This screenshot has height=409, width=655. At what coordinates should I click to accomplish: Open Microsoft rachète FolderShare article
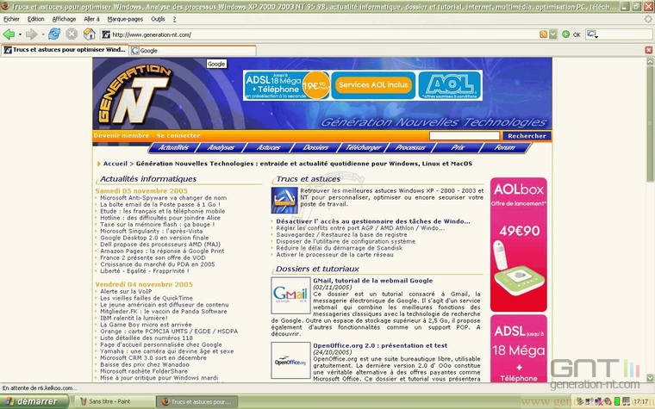[144, 371]
